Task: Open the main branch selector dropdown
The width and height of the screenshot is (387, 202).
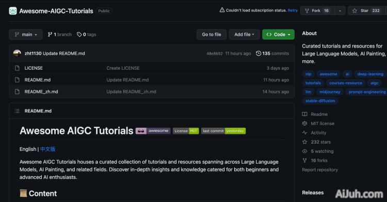Action: [26, 35]
